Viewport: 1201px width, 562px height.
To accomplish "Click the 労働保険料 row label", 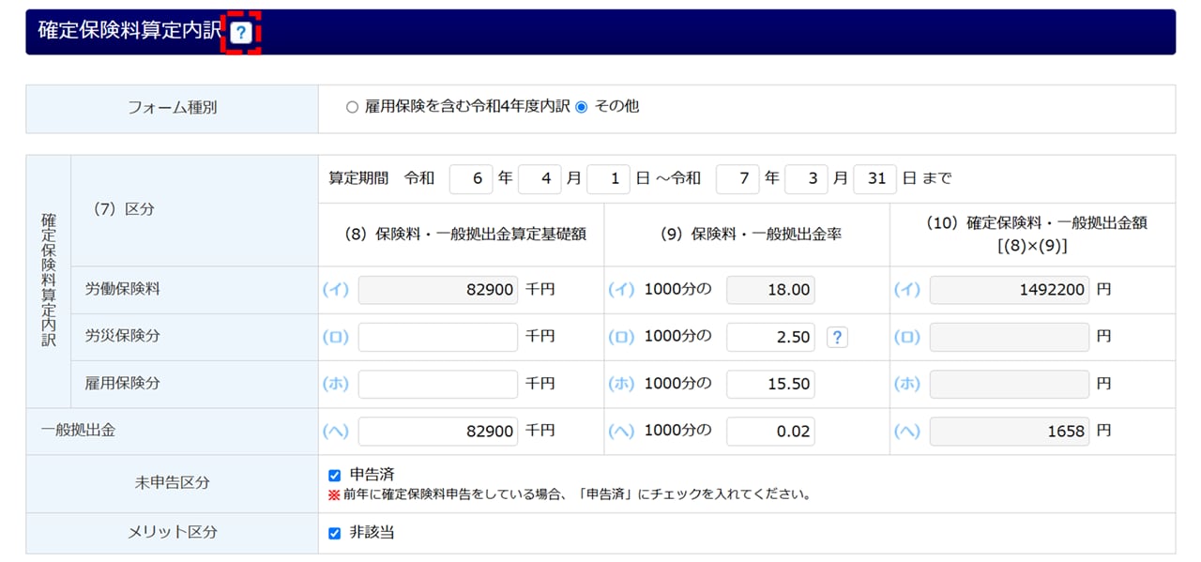I will pyautogui.click(x=123, y=290).
